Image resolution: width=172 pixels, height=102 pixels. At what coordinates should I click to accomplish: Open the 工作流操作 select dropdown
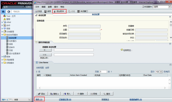[x=162, y=7]
